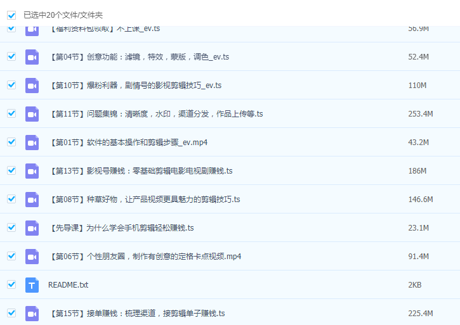Click video icon of 第13节 影视号赚钱 file
Viewport: 460px width, 325px height.
click(x=32, y=171)
